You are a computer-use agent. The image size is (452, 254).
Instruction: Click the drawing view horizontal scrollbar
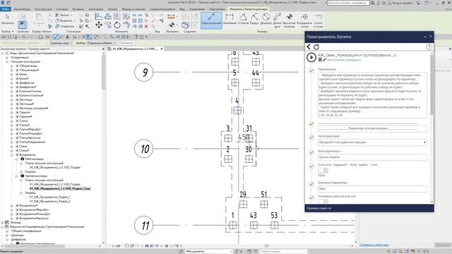pos(267,246)
